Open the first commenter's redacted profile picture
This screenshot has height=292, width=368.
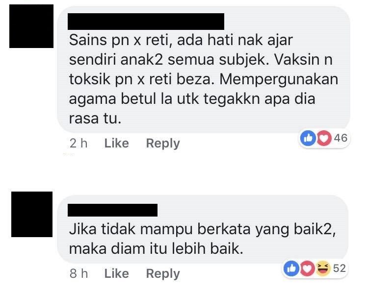tap(31, 26)
